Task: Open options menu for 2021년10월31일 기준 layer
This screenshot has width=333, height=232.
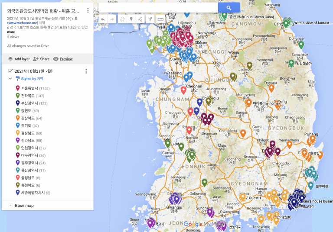Action: [x=86, y=71]
